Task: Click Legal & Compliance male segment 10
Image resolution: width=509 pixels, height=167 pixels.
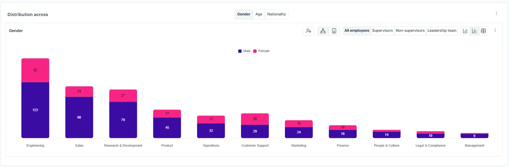Action: point(431,136)
